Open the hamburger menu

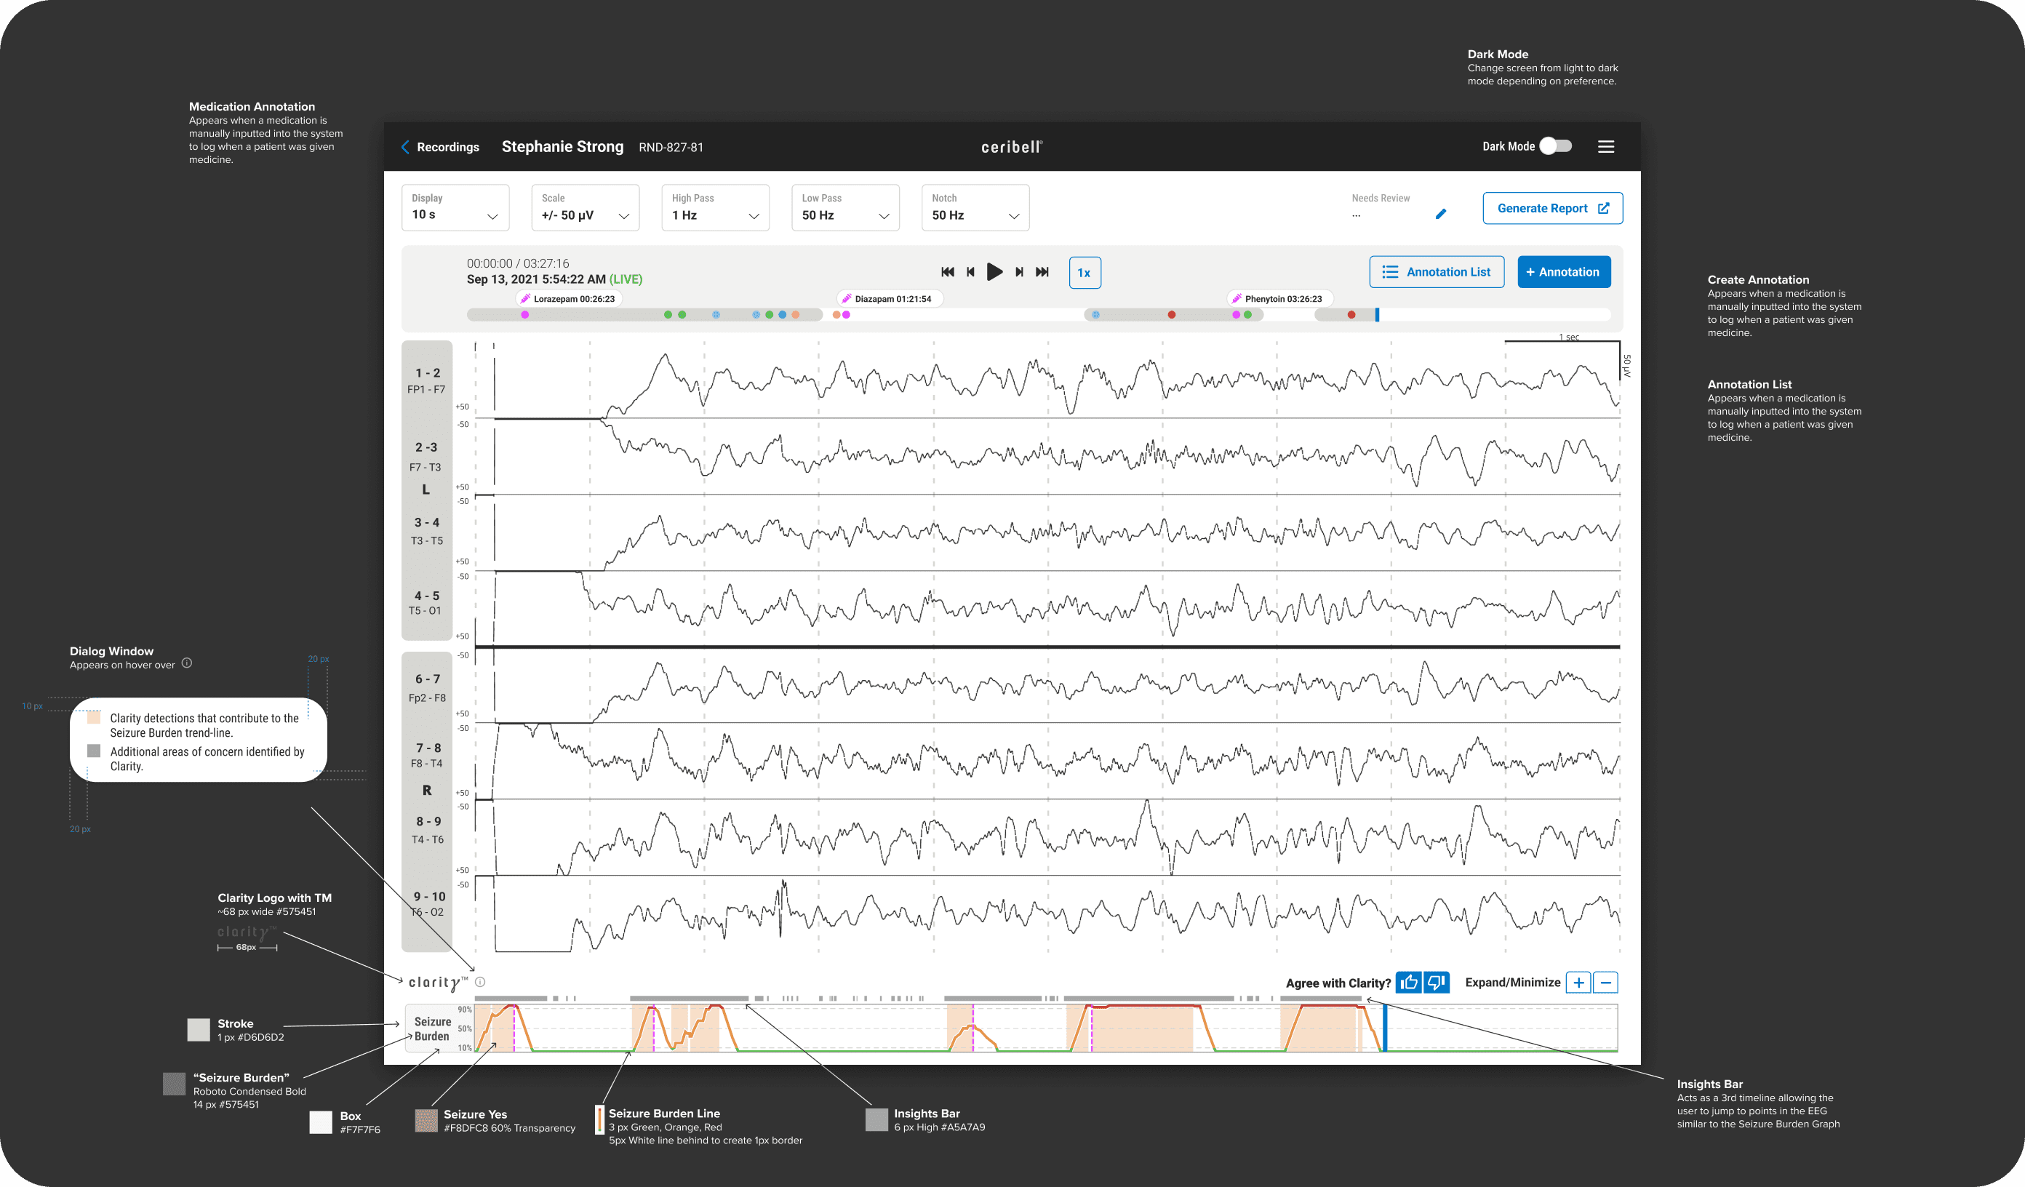tap(1605, 146)
